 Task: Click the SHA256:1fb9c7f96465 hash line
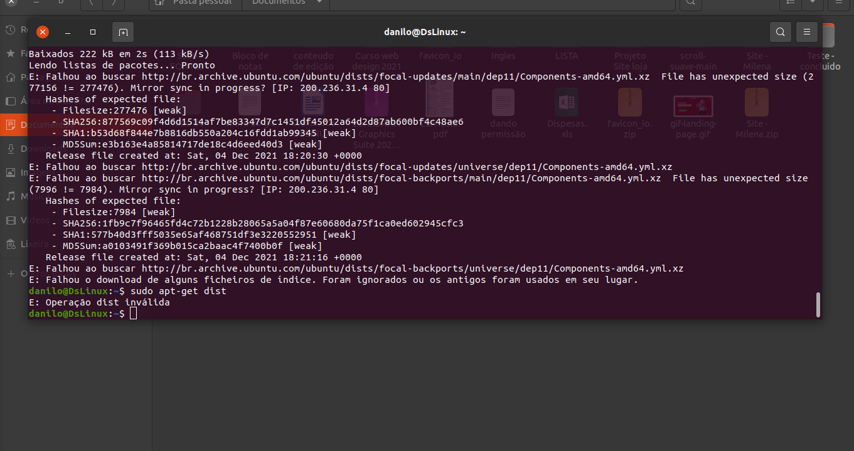pos(257,223)
